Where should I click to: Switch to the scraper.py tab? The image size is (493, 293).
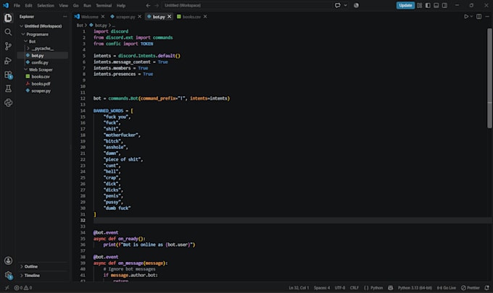coord(125,17)
